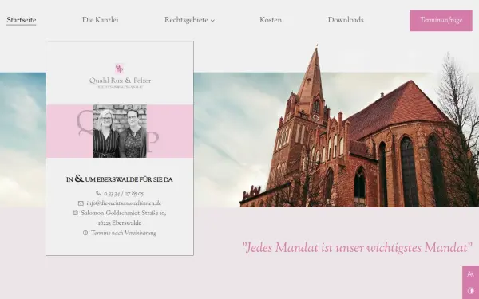Image resolution: width=479 pixels, height=299 pixels.
Task: Open the Downloads page
Action: (346, 20)
